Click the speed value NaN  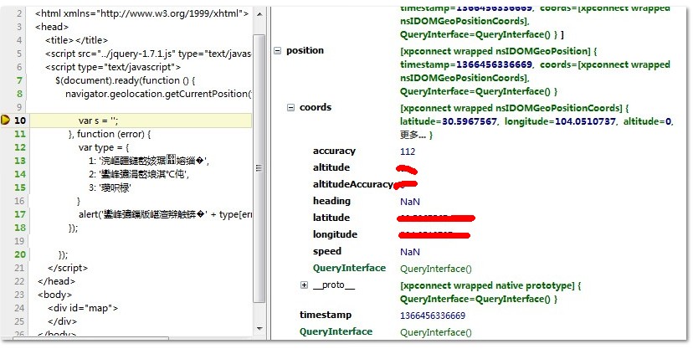410,252
